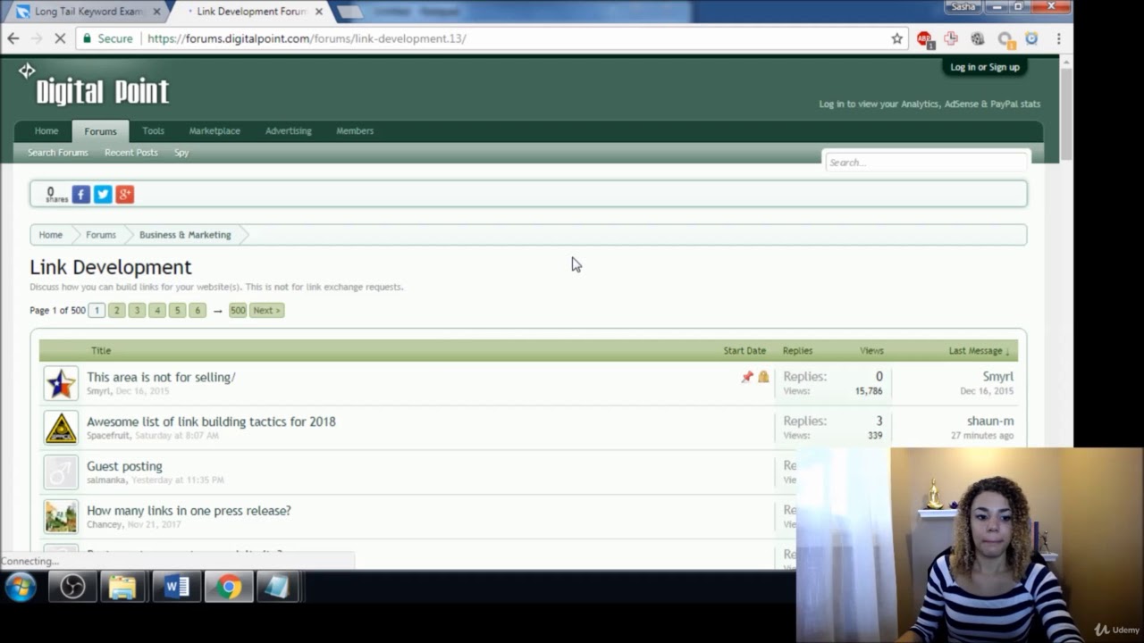Open Chrome from taskbar

coord(229,587)
